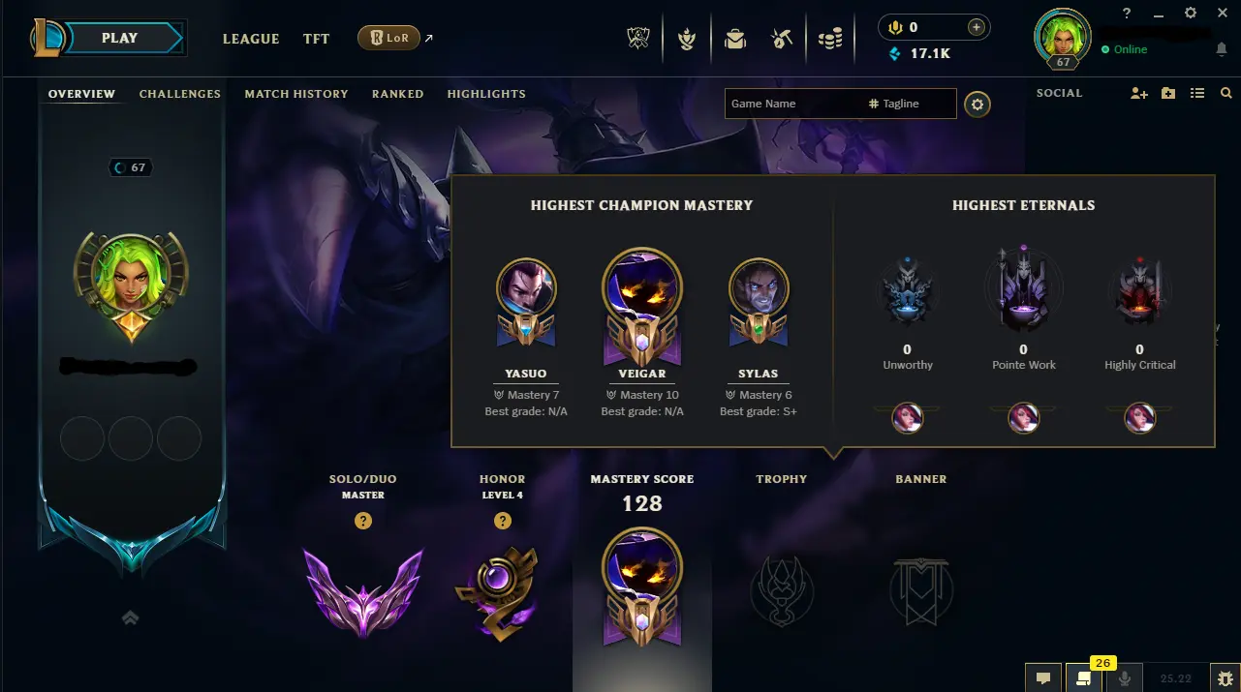Image resolution: width=1241 pixels, height=692 pixels.
Task: Switch to the Challenges tab
Action: (x=180, y=94)
